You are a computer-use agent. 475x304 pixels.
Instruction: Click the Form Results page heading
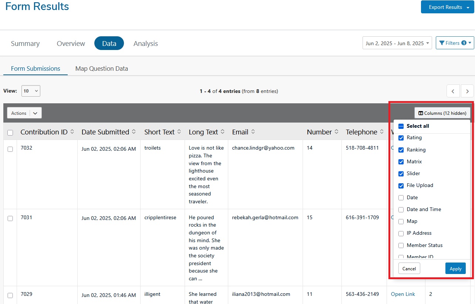pos(37,6)
